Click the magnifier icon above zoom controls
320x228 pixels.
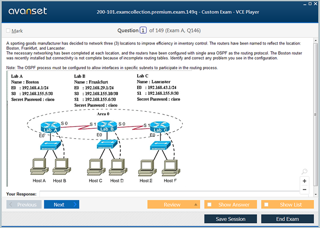[x=304, y=171]
